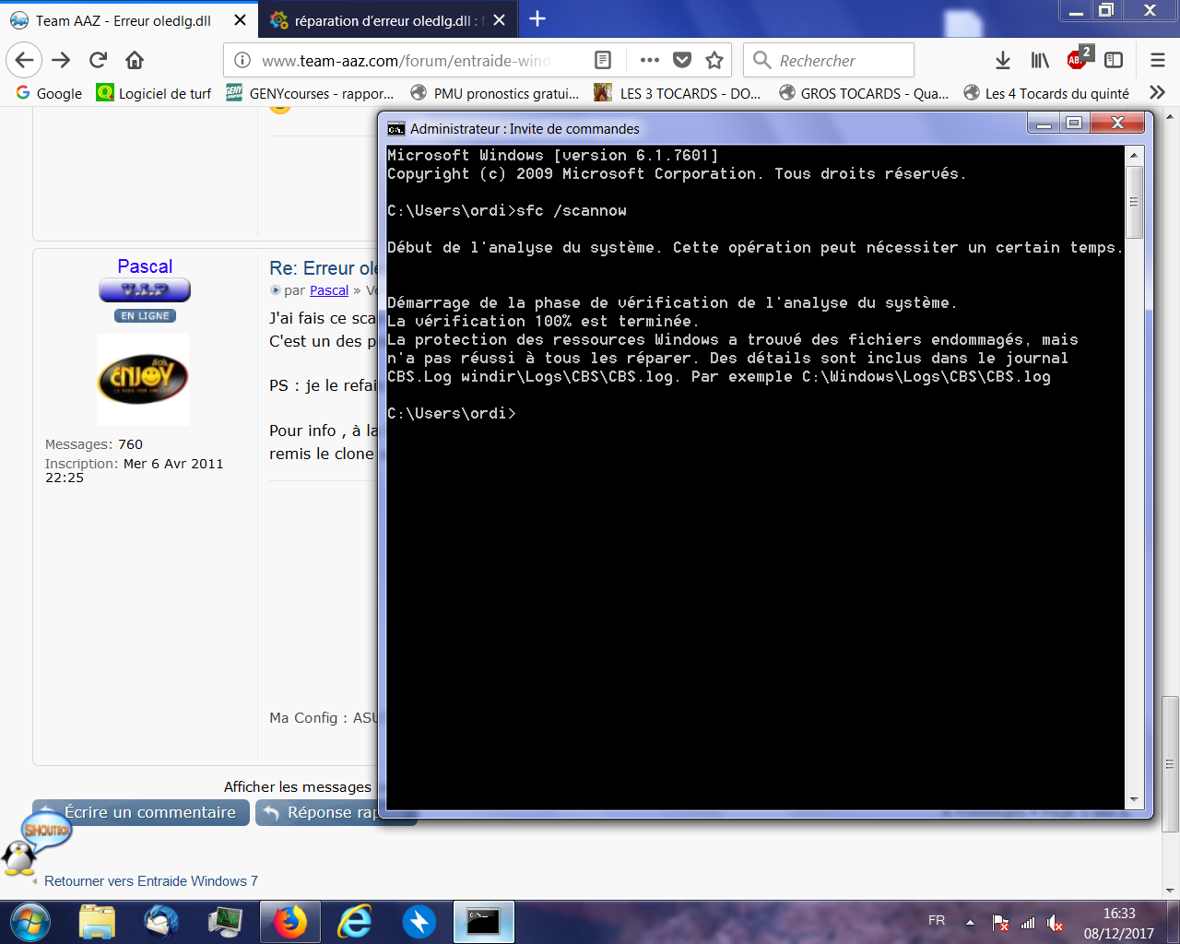Open network signal tray icon

coord(1028,923)
